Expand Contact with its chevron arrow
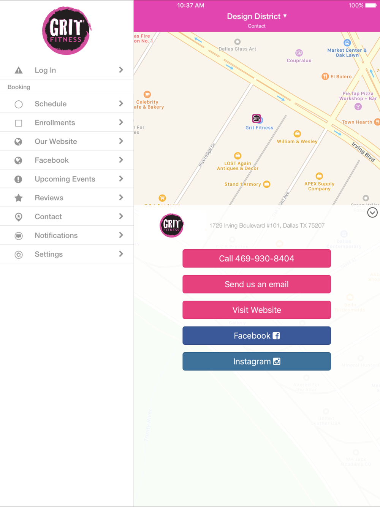The height and width of the screenshot is (507, 380). click(121, 216)
